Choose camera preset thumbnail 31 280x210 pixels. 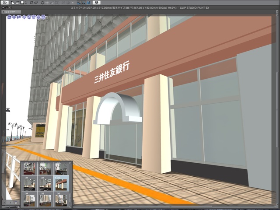coord(29,183)
